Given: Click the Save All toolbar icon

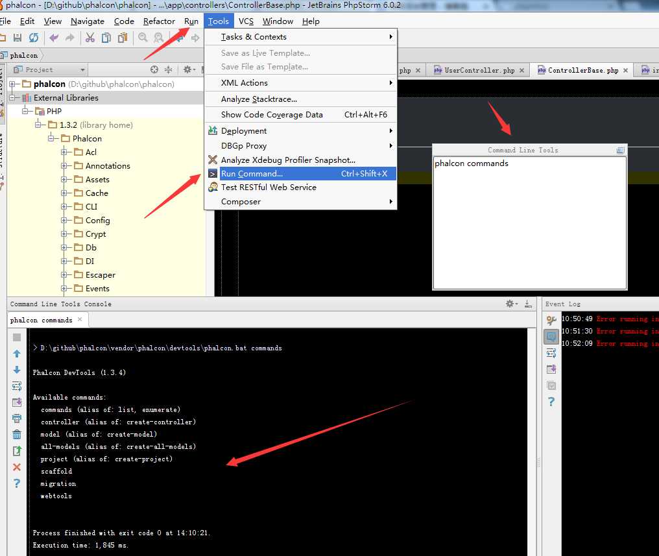Looking at the screenshot, I should (18, 38).
